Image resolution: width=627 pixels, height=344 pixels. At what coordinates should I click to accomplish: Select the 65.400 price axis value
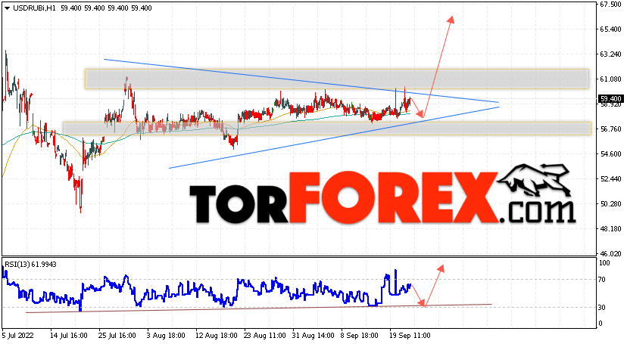[x=610, y=29]
